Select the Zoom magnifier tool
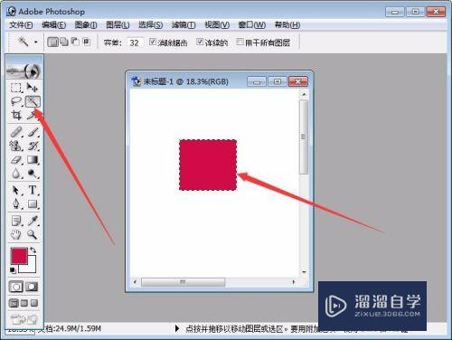452x340 pixels. coord(32,234)
